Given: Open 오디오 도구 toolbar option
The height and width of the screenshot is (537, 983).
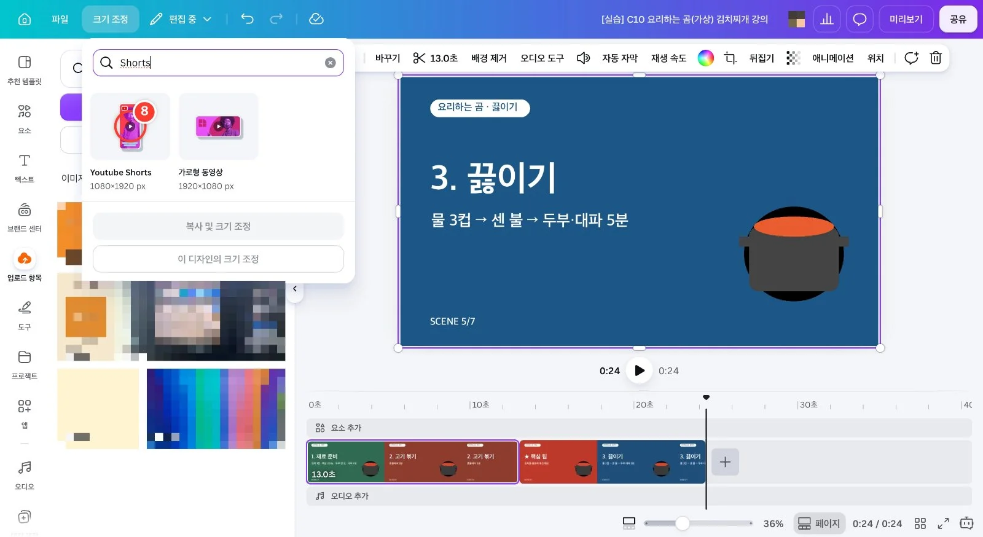Looking at the screenshot, I should 542,58.
